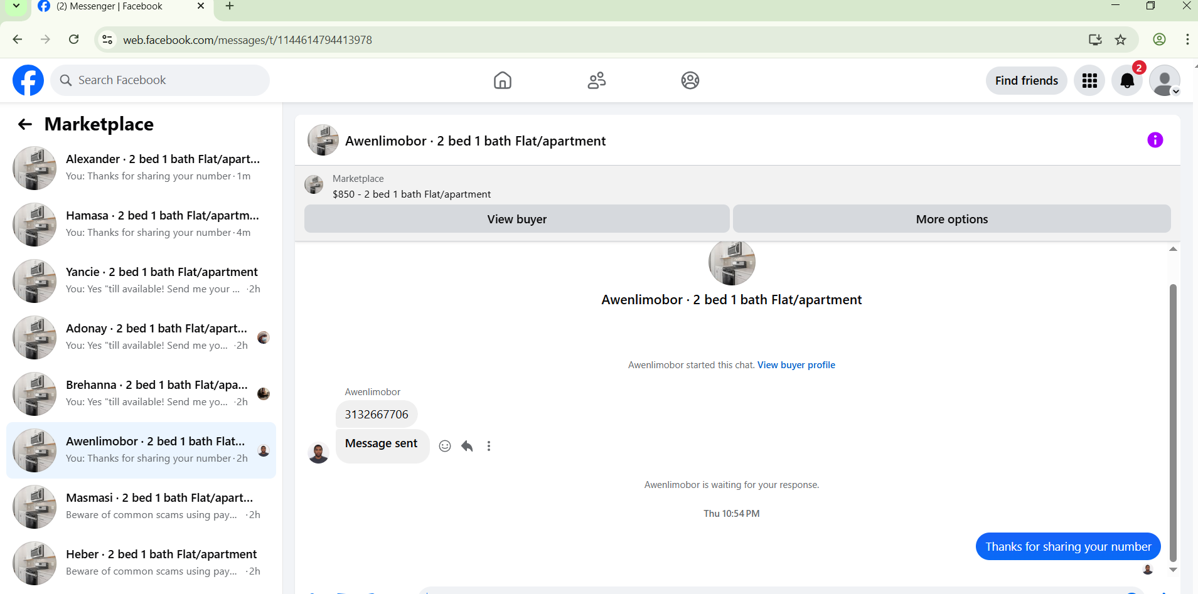Image resolution: width=1198 pixels, height=594 pixels.
Task: Open the Friends icon in top navigation
Action: (x=597, y=80)
